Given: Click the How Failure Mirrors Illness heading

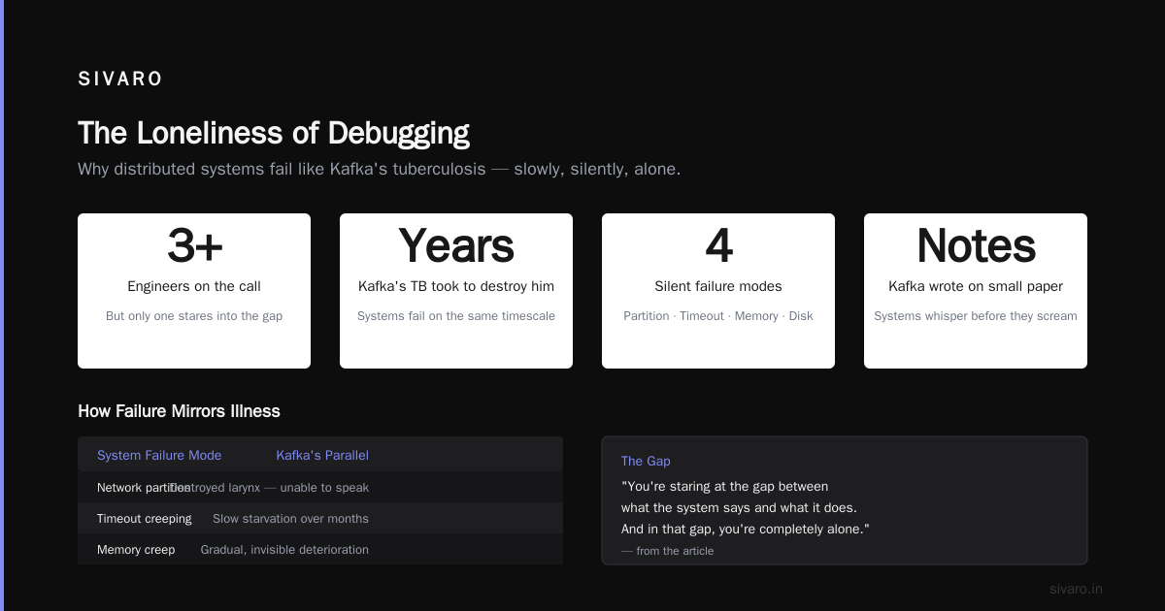Looking at the screenshot, I should [x=179, y=411].
